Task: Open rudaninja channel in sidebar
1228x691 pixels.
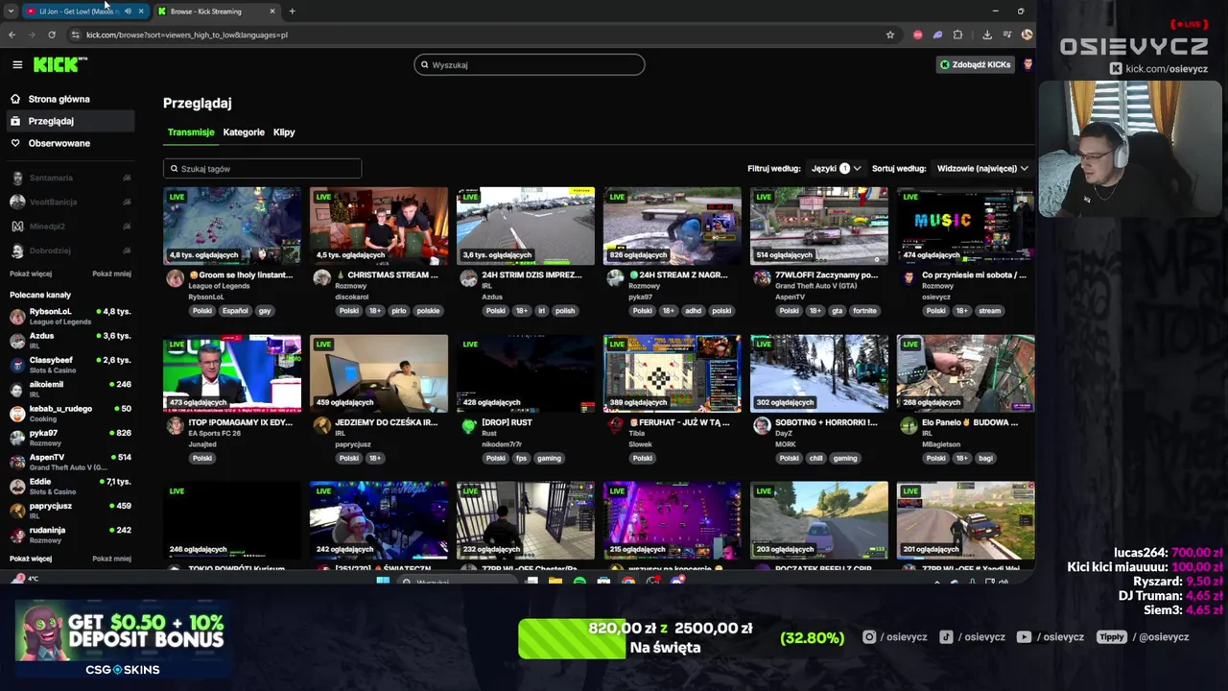Action: pos(70,535)
